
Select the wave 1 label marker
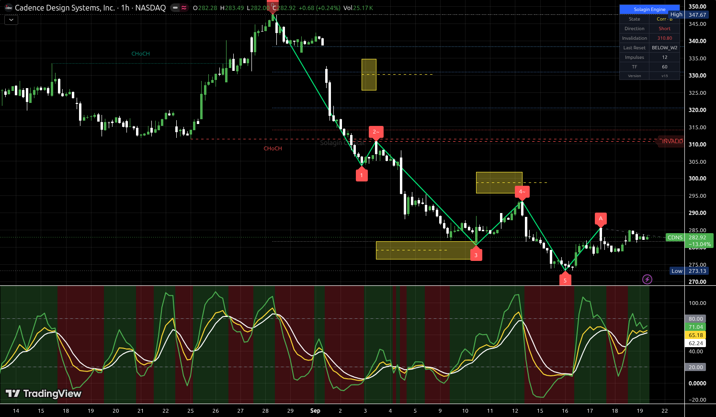[362, 175]
